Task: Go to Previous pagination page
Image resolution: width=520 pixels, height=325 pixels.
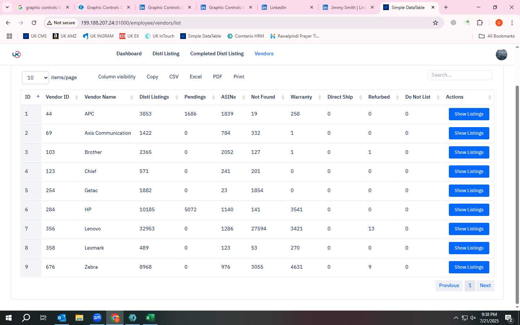Action: click(449, 285)
